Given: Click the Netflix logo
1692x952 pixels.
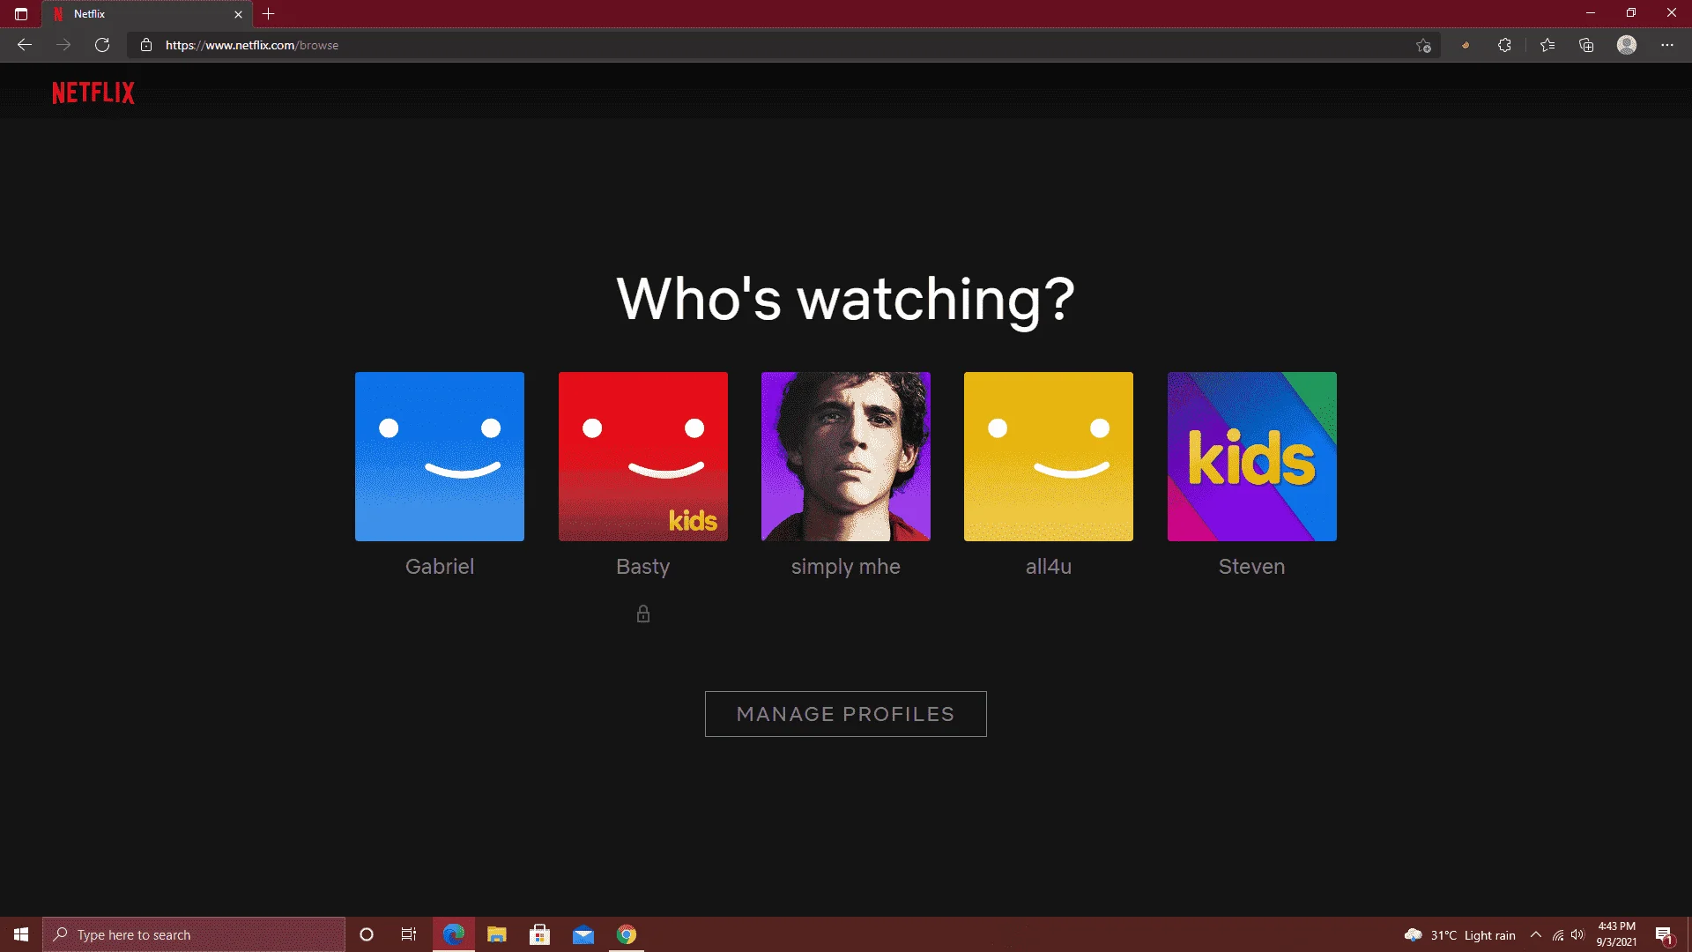Looking at the screenshot, I should [93, 93].
